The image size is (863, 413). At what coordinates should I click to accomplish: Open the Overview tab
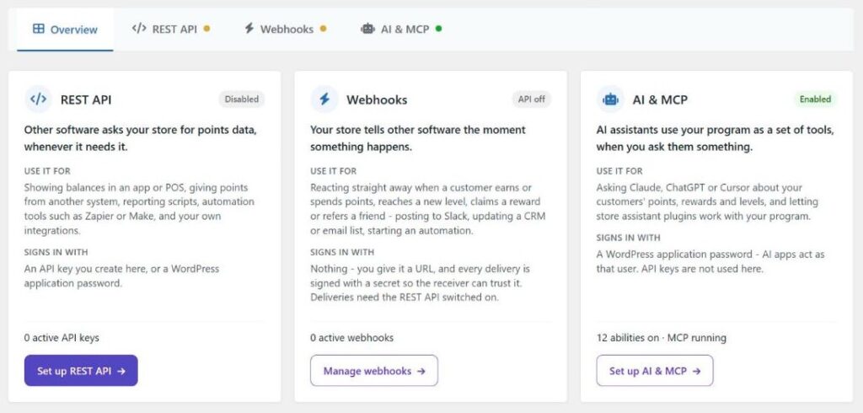65,29
